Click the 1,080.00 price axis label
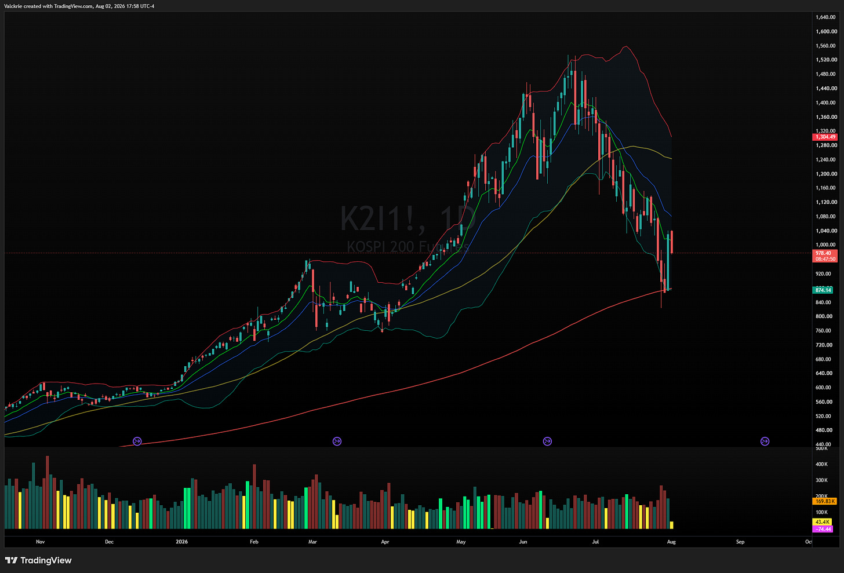The image size is (844, 573). pos(825,217)
